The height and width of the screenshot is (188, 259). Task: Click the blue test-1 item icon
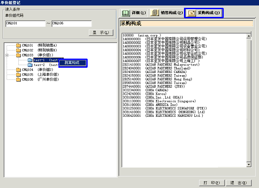click(x=30, y=60)
